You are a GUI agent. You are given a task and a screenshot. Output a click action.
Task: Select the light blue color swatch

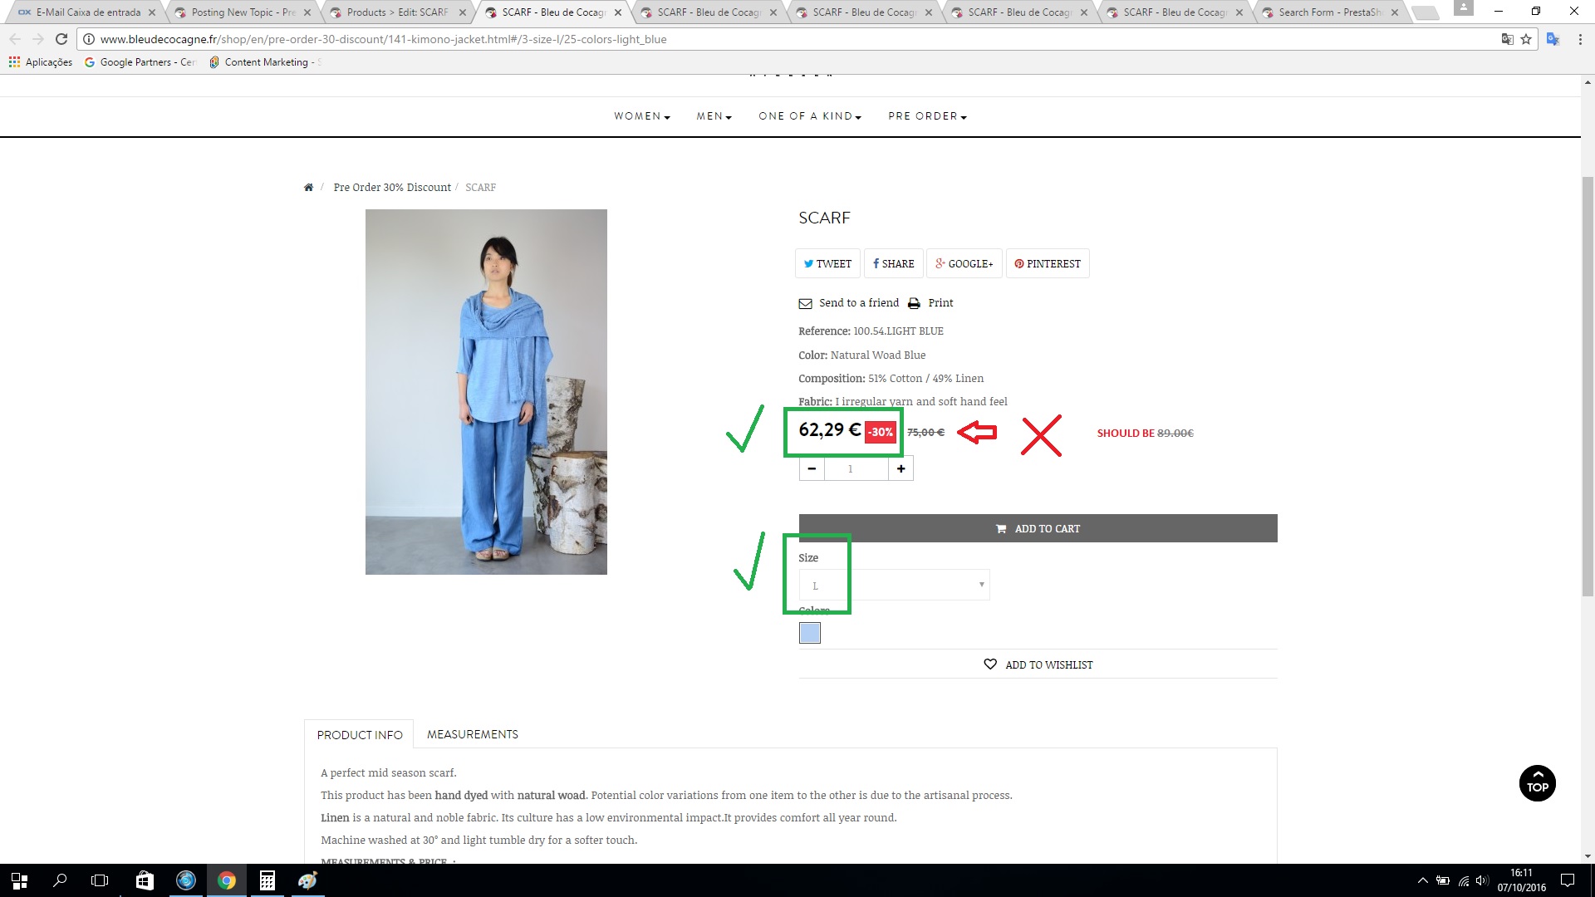pos(809,633)
